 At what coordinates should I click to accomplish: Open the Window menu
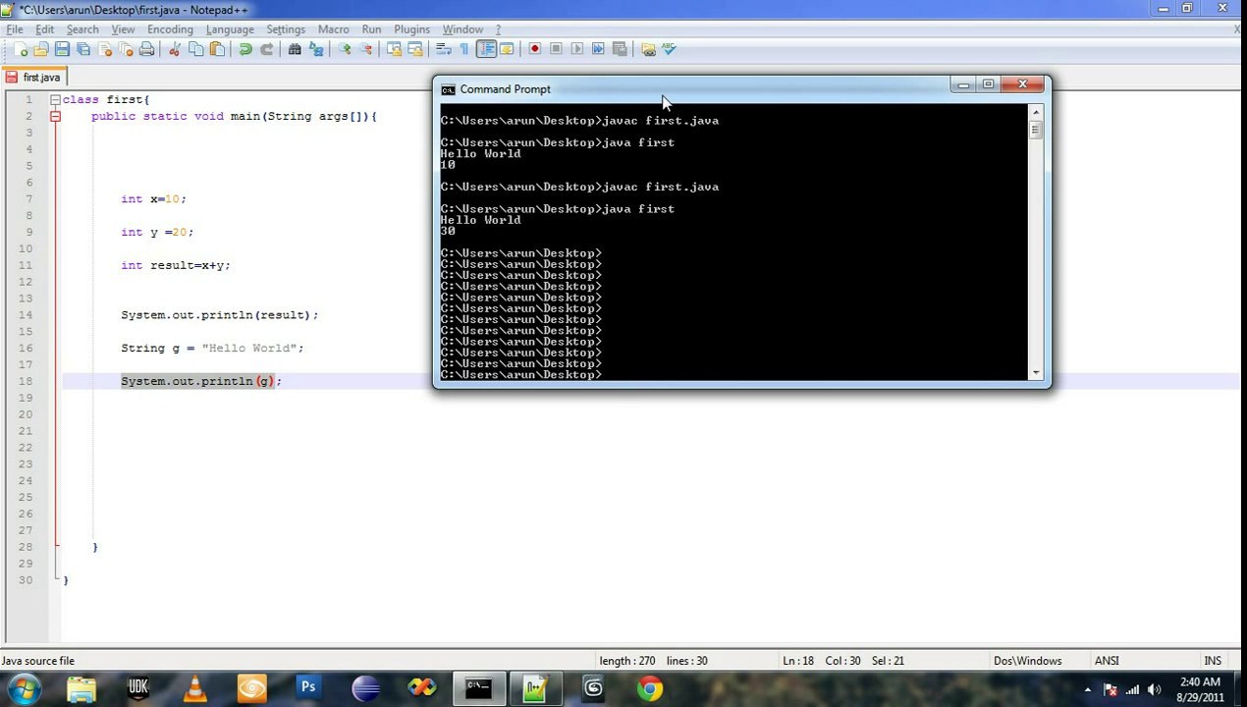[x=462, y=29]
